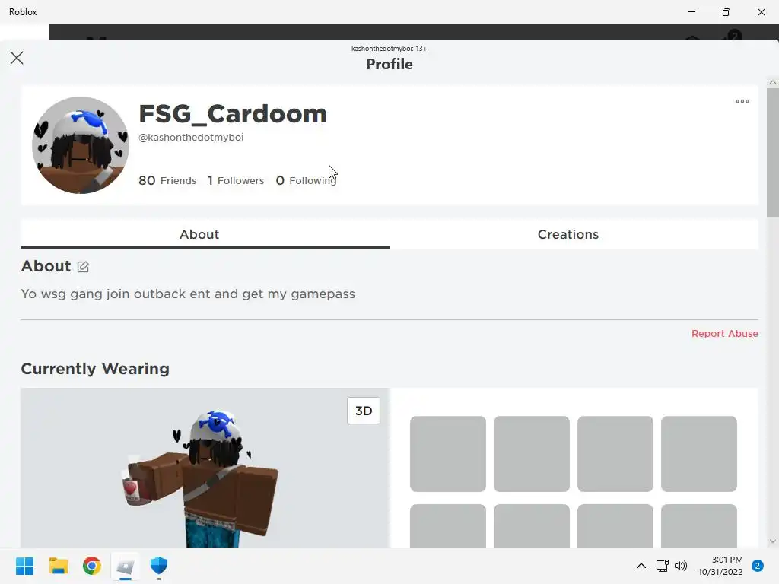Screen dimensions: 779x584
Task: Open the three-dot options menu on profile
Action: (x=742, y=101)
